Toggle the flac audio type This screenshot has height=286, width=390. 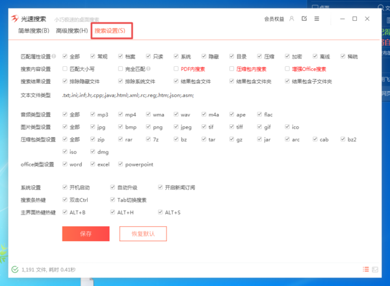259,114
